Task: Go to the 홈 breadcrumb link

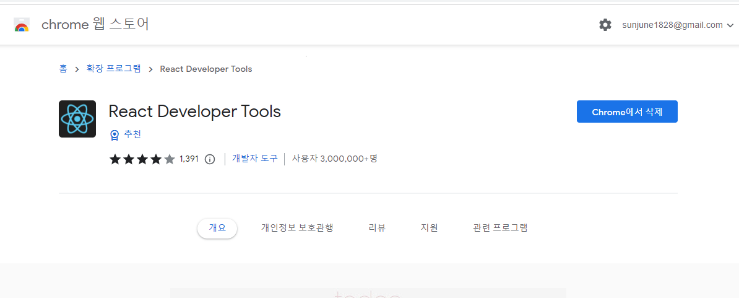Action: point(63,69)
